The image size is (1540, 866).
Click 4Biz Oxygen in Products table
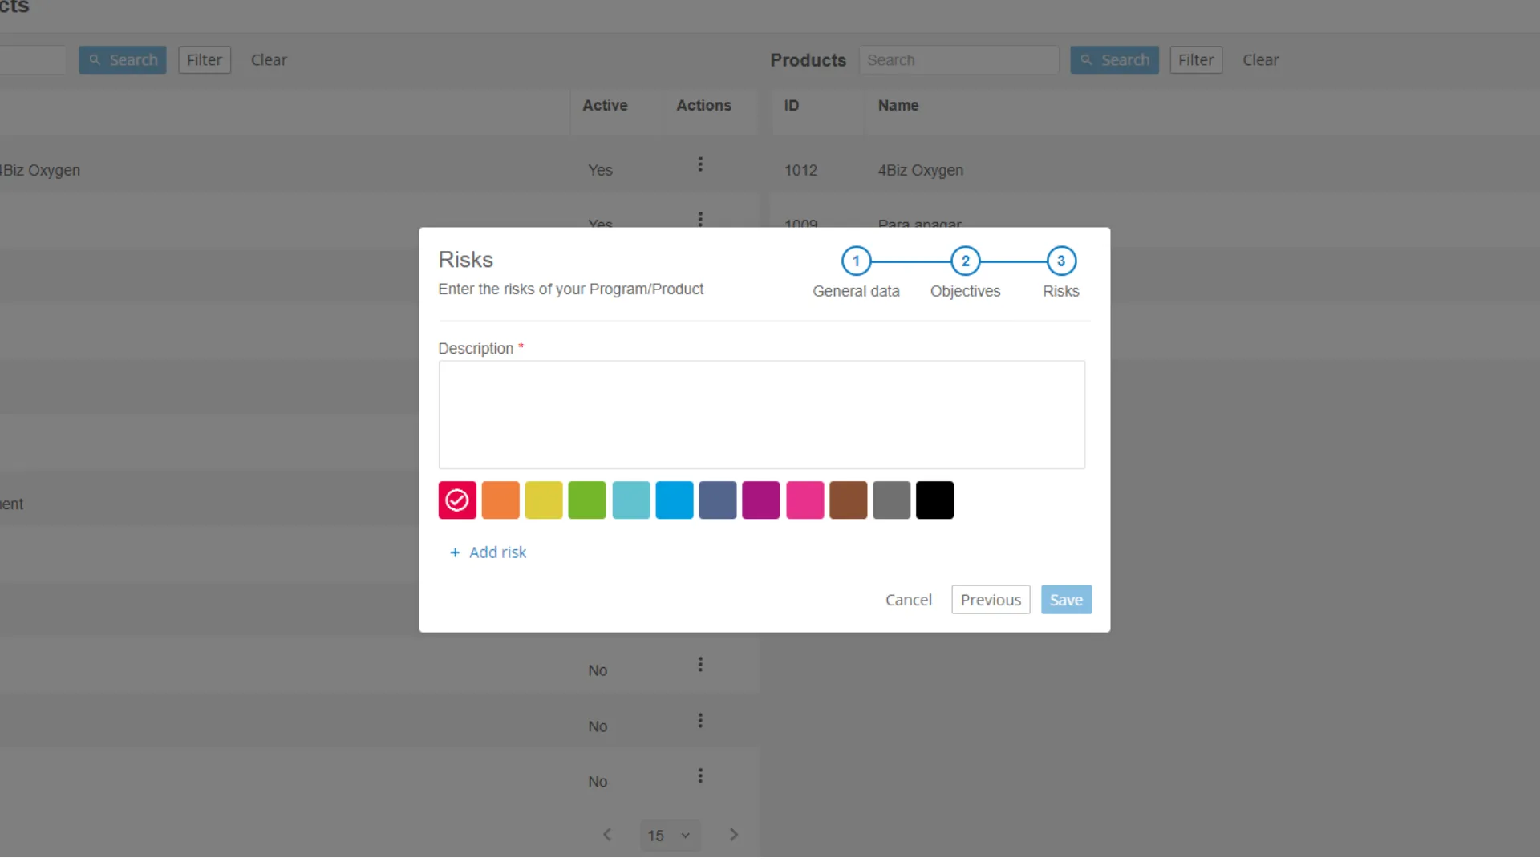tap(921, 171)
